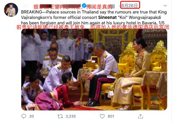This screenshot has width=172, height=123.
Task: Click the red caption 据泰国王室内部消息
Action: (58, 7)
